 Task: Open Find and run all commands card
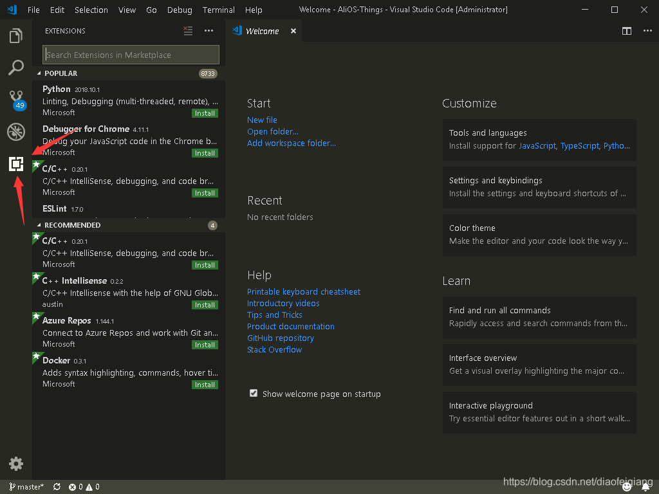(x=539, y=317)
